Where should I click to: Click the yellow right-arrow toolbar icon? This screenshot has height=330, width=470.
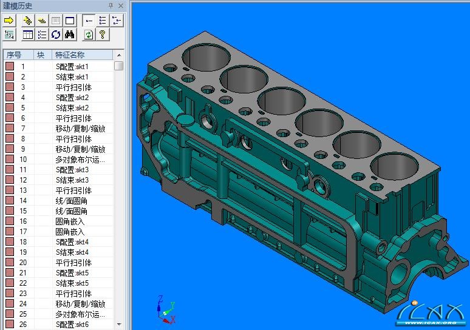(x=9, y=20)
